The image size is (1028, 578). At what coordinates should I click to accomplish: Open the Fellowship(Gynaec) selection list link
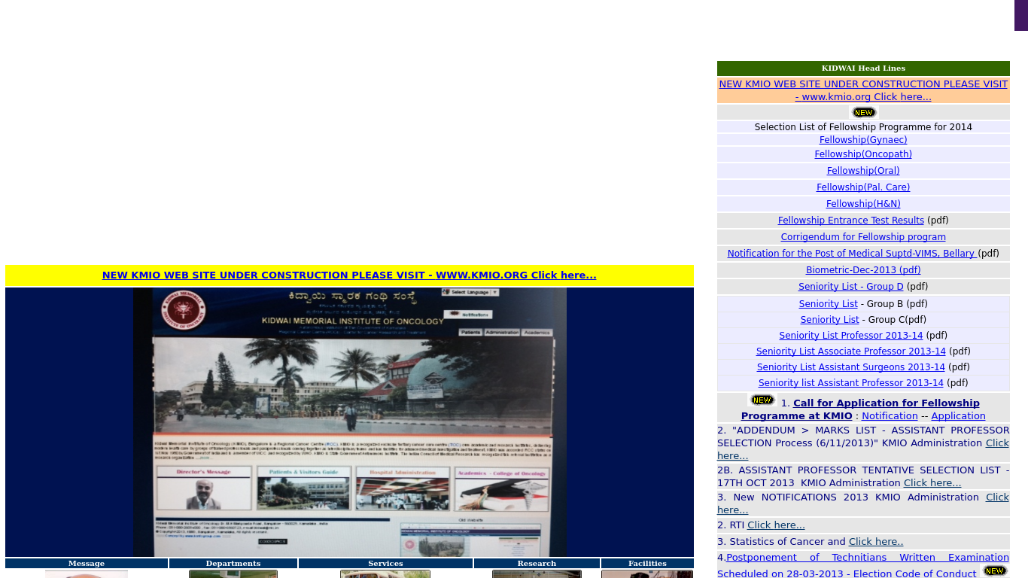click(x=863, y=140)
